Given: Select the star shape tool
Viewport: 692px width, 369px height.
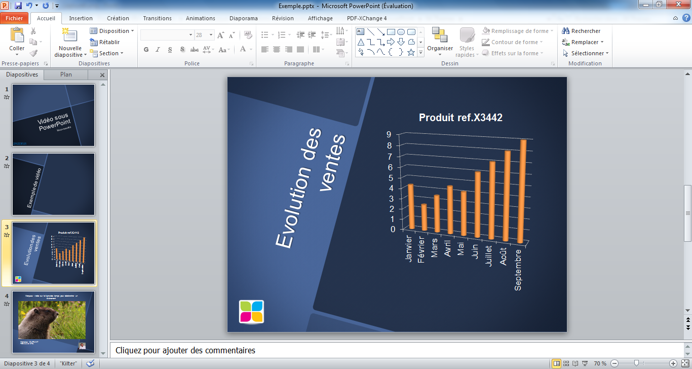Looking at the screenshot, I should 410,52.
